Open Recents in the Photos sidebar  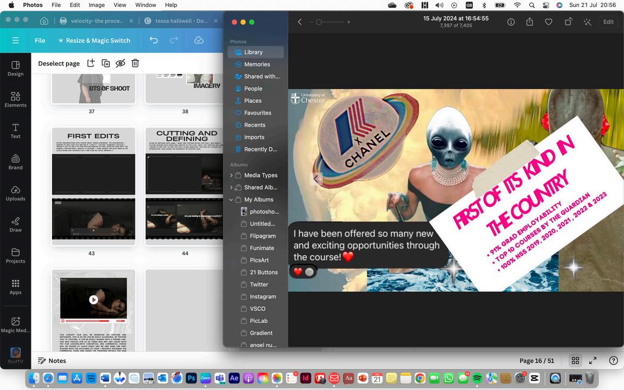[x=256, y=125]
